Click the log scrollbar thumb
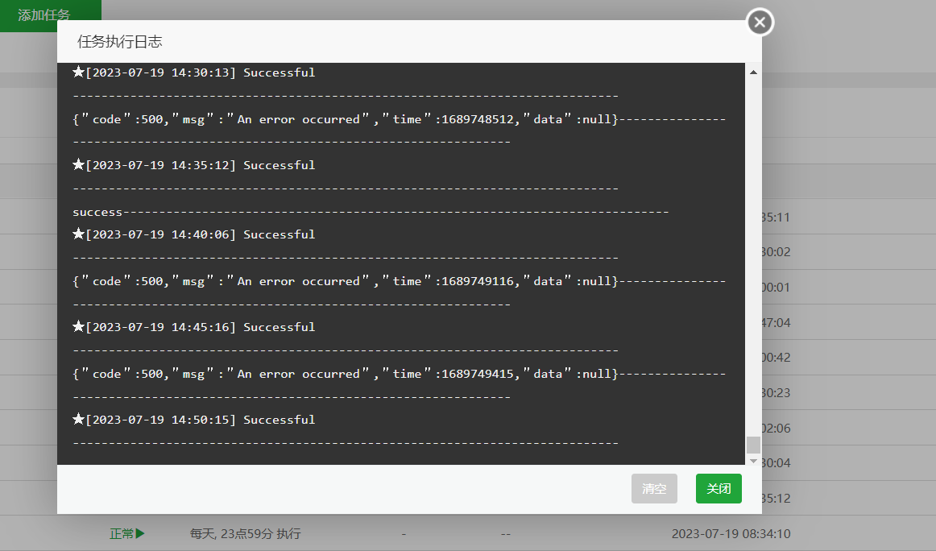Image resolution: width=936 pixels, height=551 pixels. (x=753, y=445)
